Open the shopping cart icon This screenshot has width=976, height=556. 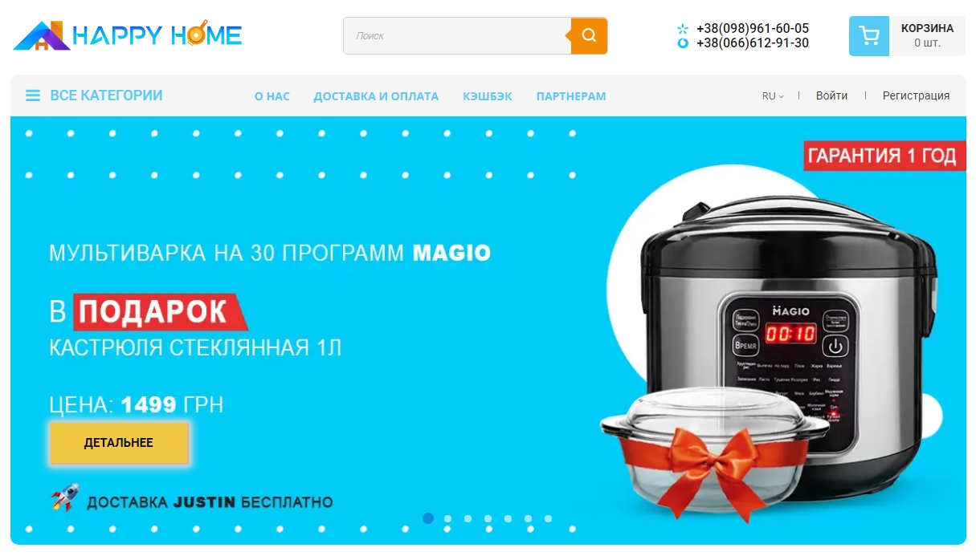pyautogui.click(x=869, y=36)
